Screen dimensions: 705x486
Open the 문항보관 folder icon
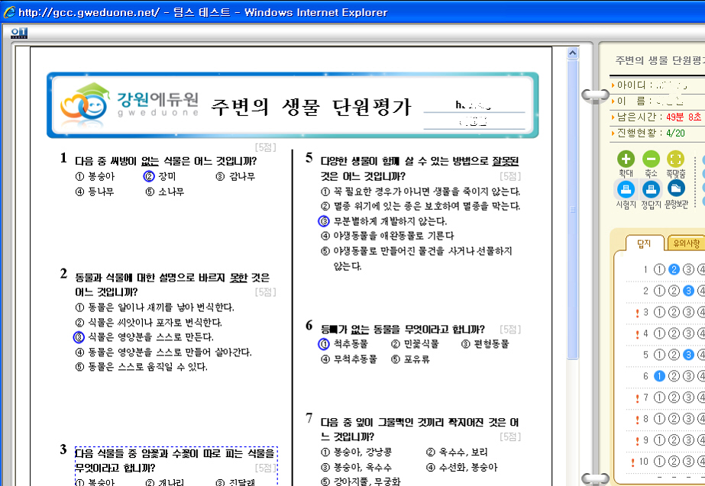(676, 188)
